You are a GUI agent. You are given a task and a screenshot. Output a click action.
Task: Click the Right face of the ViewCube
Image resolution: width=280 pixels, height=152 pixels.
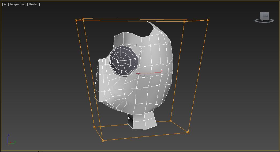pos(265,16)
